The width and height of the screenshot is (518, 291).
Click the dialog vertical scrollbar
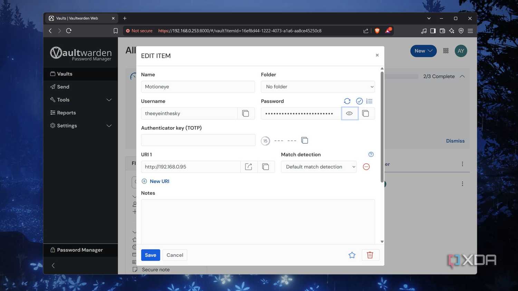tap(382, 127)
